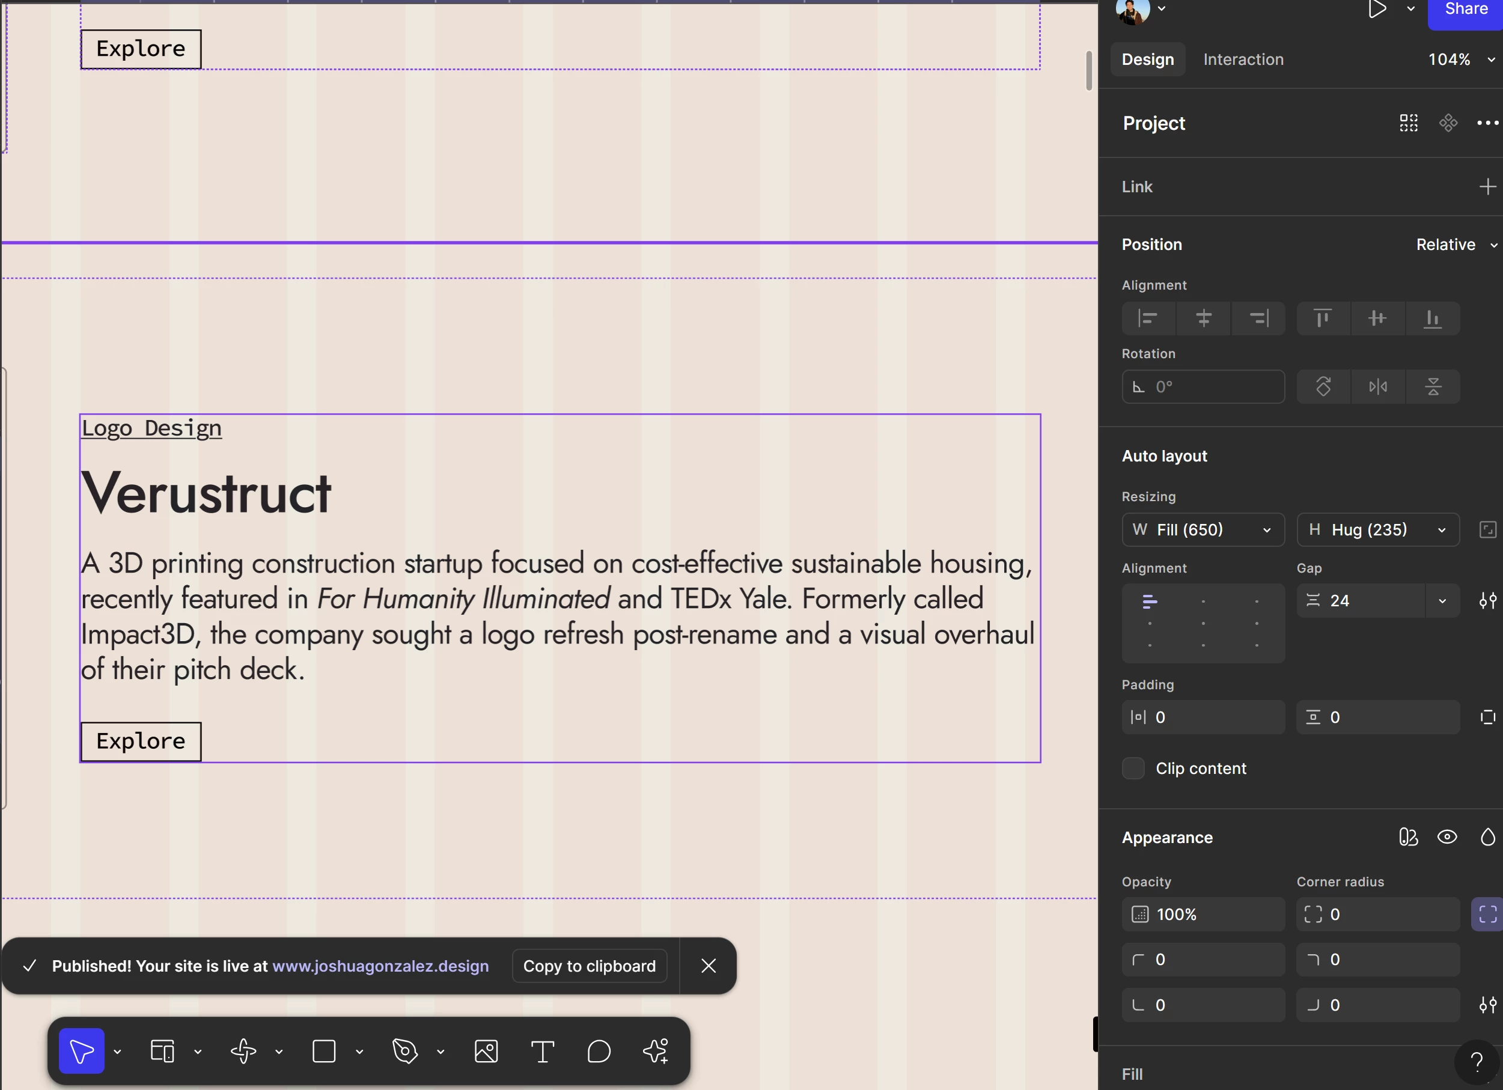
Task: Align horizontal centers in Position
Action: tap(1204, 318)
